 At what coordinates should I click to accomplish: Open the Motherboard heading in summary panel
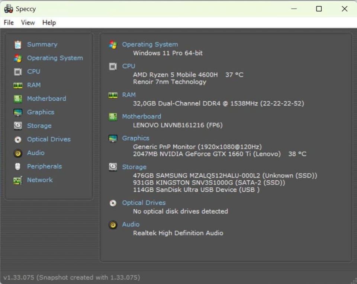click(x=141, y=117)
